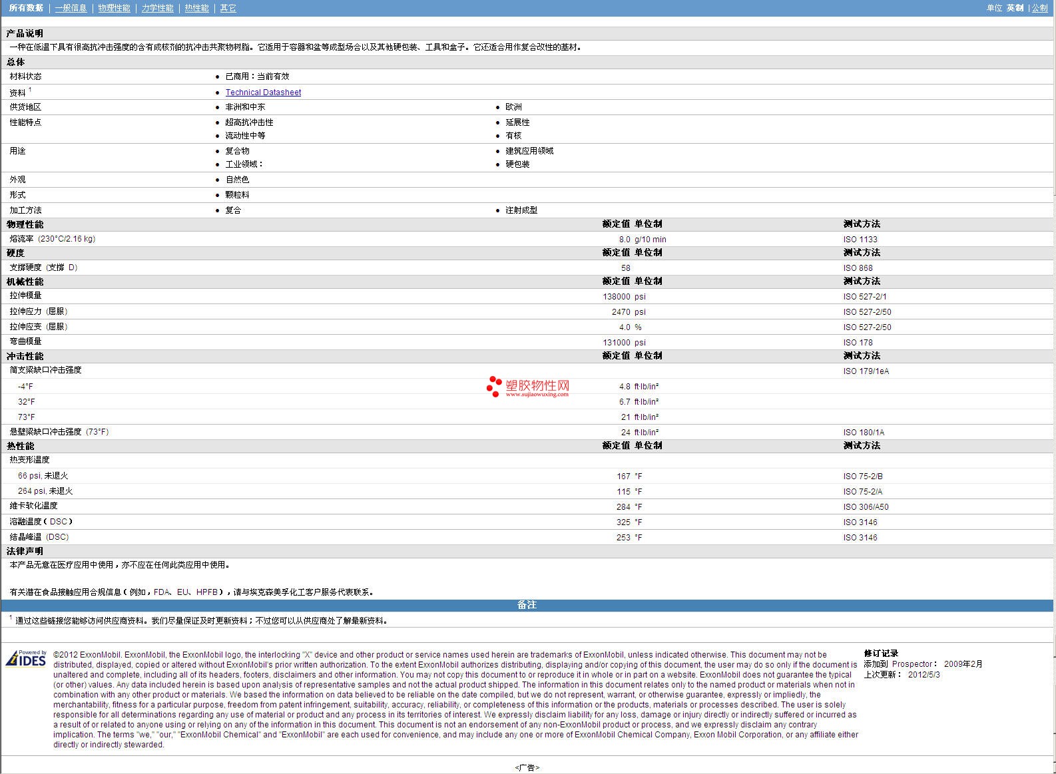Click the 修订记录 heading in the footer
Screen dimensions: 1056x774
coord(881,654)
